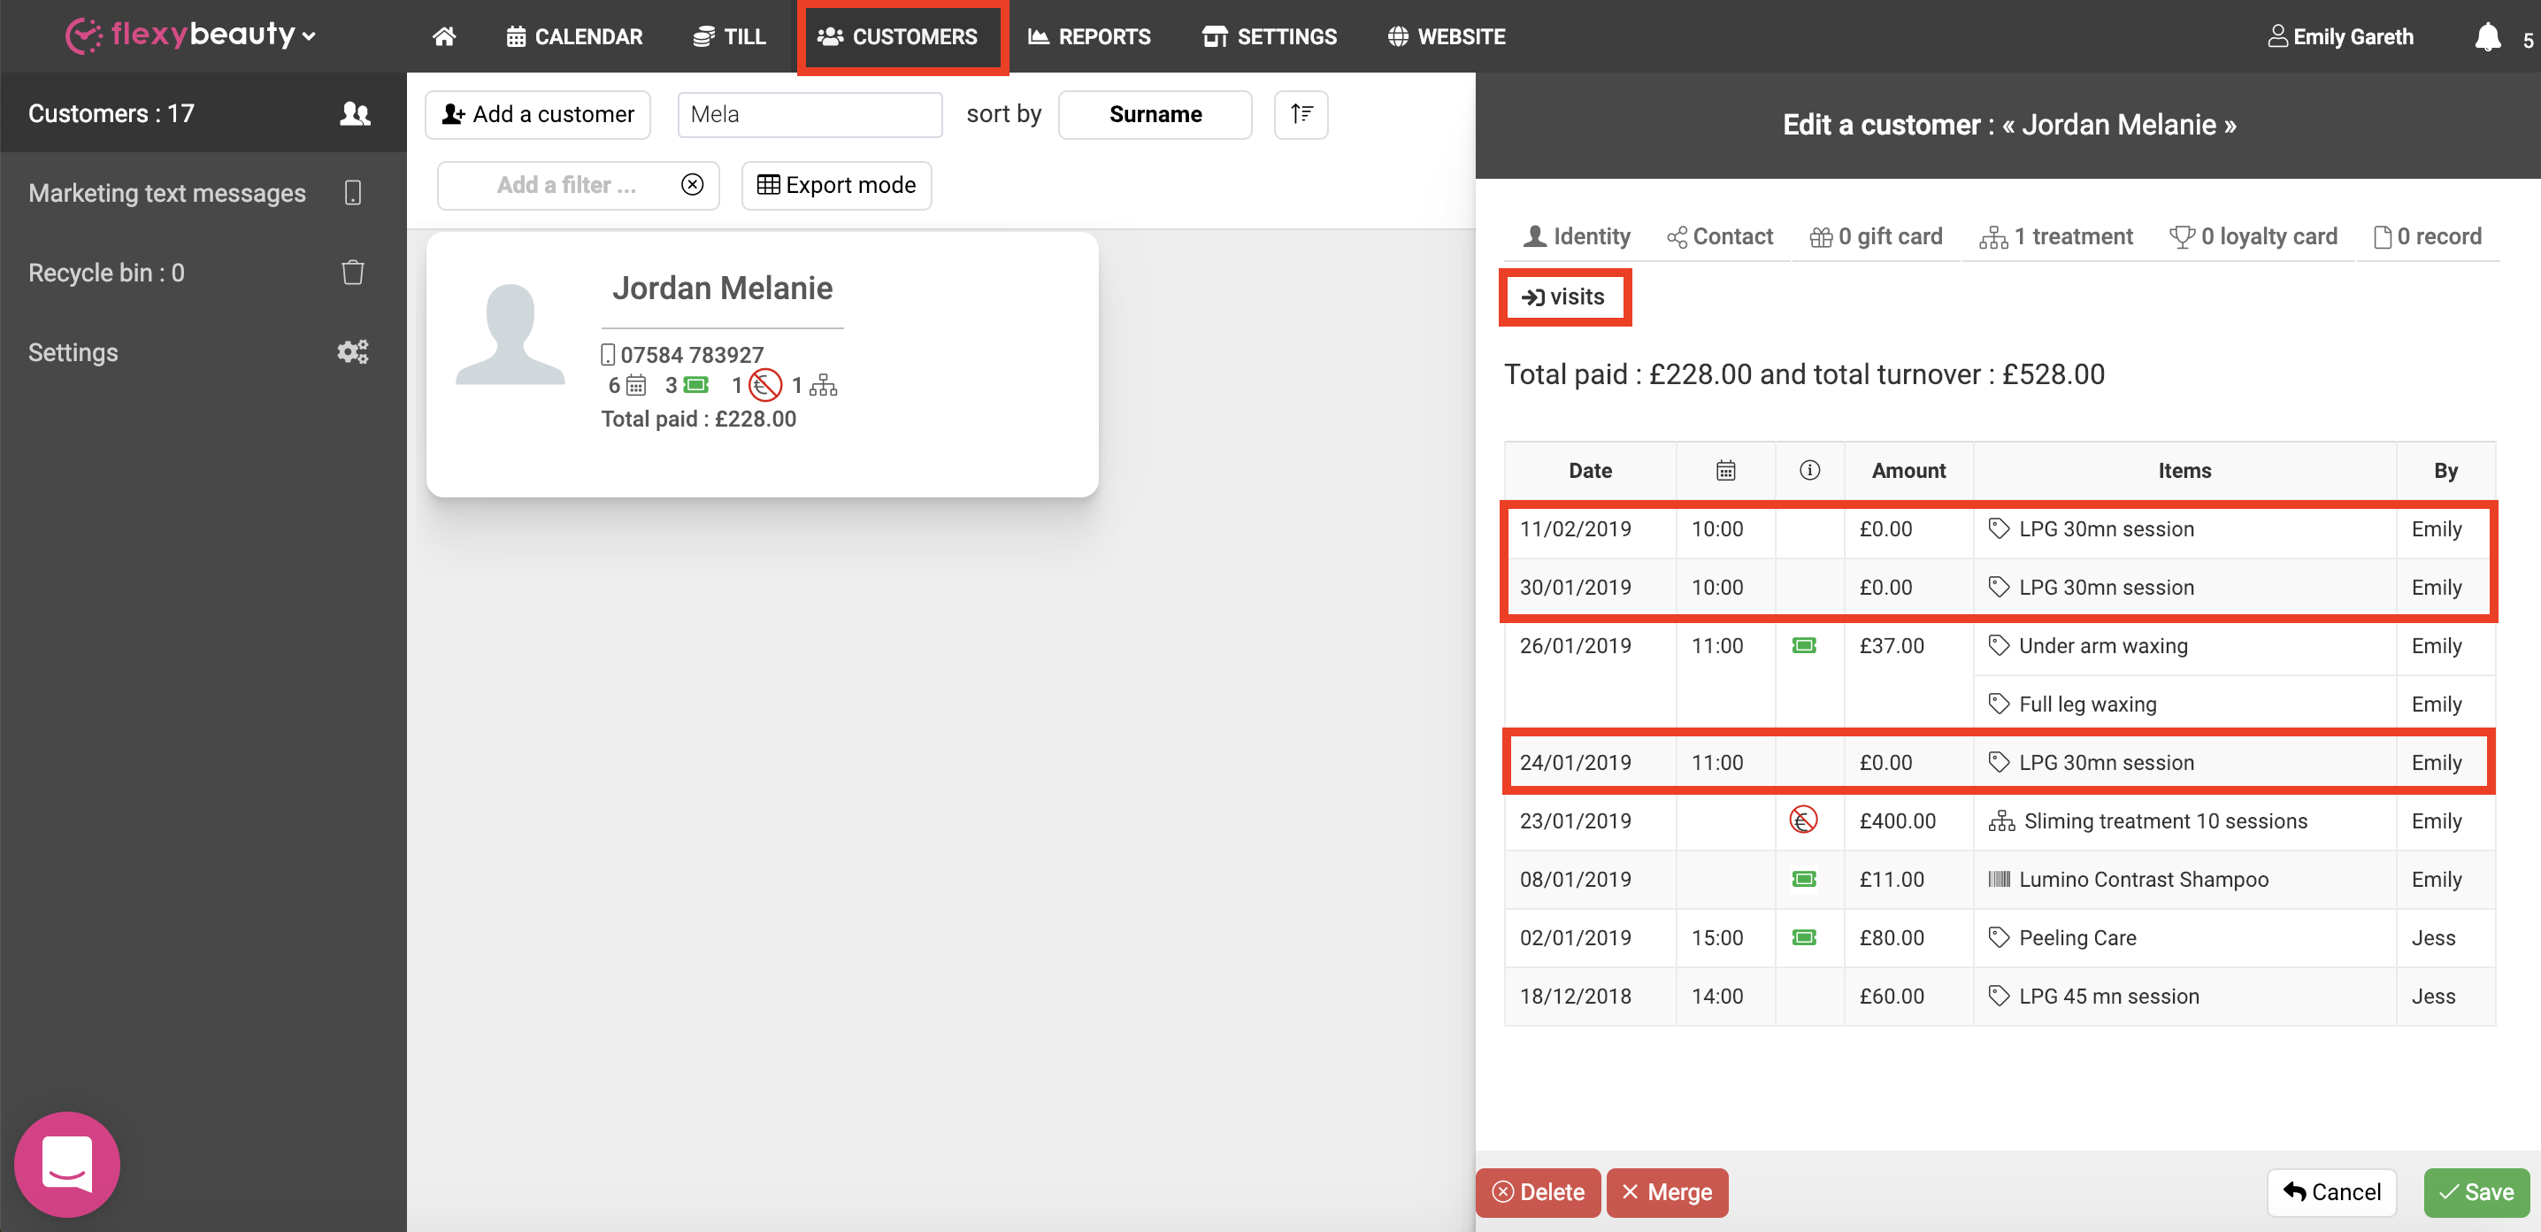Click the Delete button
The height and width of the screenshot is (1232, 2541).
click(1538, 1191)
